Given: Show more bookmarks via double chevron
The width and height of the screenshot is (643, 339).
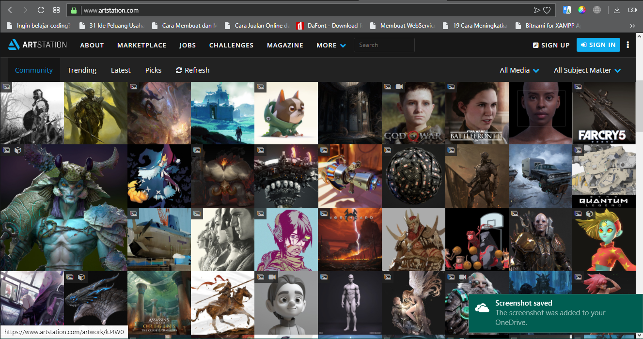Looking at the screenshot, I should 632,26.
